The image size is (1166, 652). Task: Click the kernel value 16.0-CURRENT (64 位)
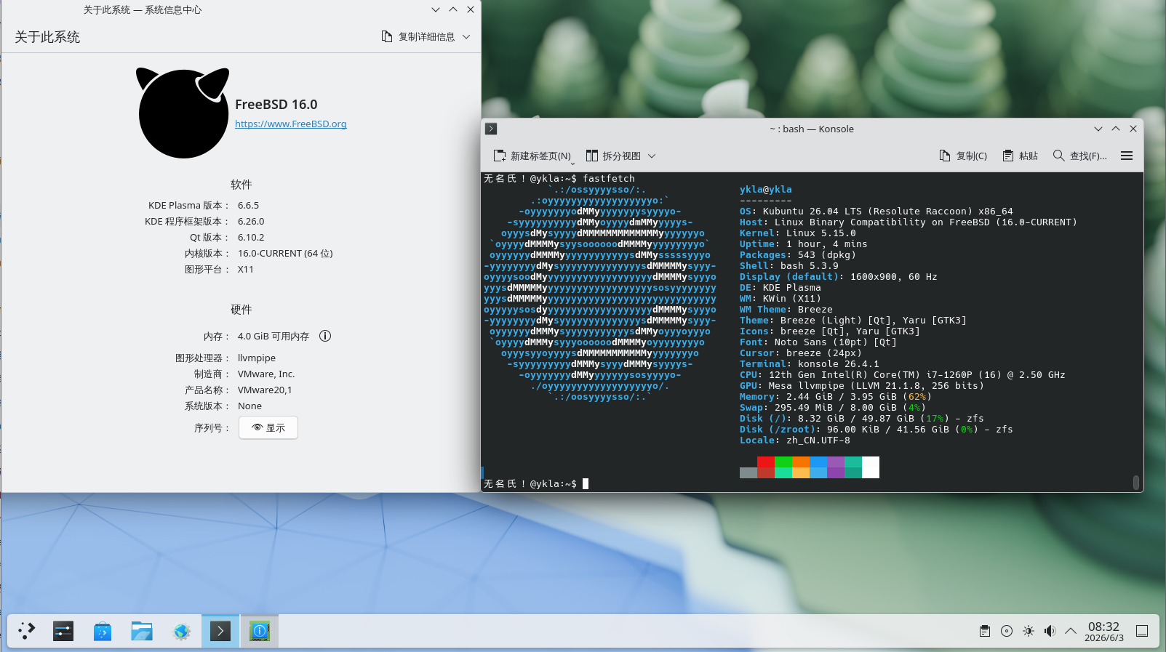pos(285,254)
